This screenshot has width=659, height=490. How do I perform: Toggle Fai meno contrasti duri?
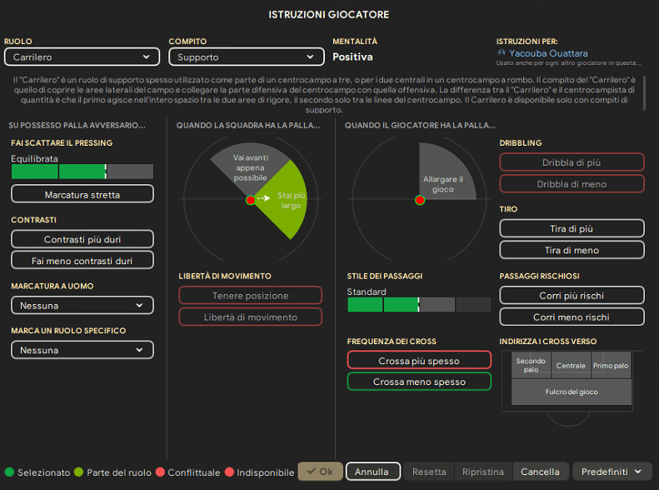tap(82, 260)
